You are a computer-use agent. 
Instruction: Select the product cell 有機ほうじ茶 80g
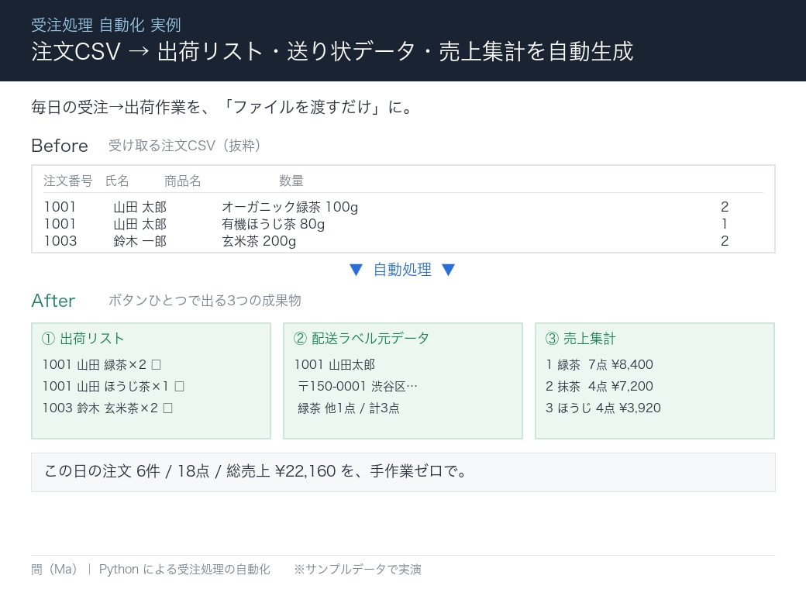coord(273,224)
